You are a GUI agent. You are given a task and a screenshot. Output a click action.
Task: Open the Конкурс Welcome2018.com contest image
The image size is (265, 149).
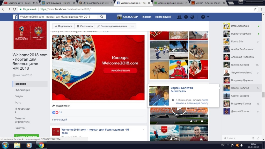[x=98, y=68]
